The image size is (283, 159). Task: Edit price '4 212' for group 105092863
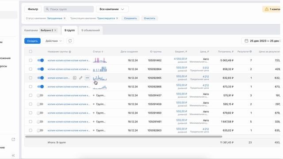pos(206,129)
